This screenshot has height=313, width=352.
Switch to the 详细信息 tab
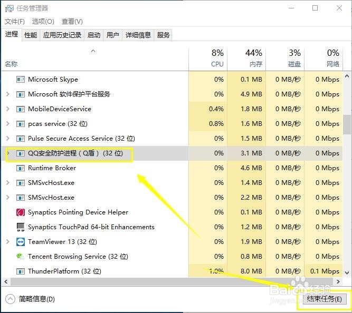(138, 35)
